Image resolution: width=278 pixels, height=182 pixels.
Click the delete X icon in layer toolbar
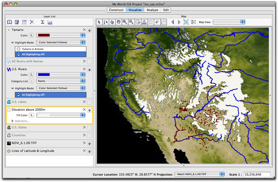tap(32, 22)
